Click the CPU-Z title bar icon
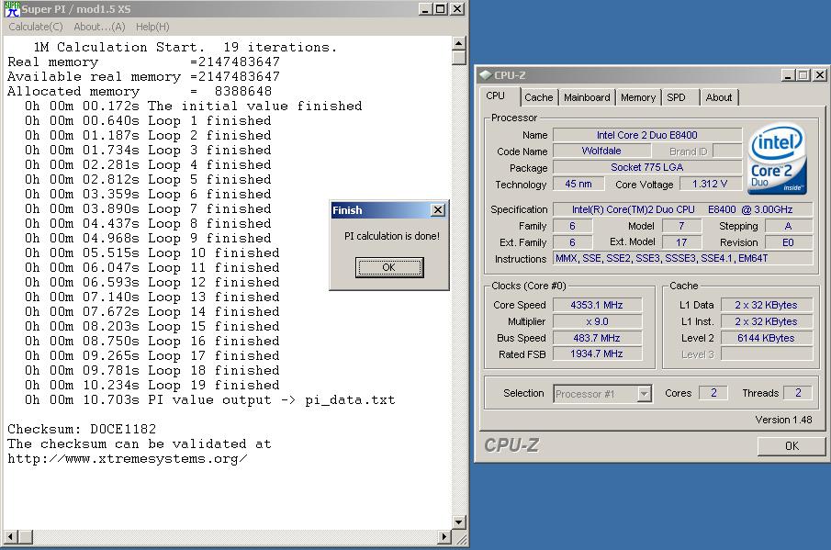831x550 pixels. point(485,74)
